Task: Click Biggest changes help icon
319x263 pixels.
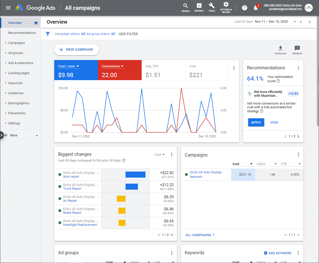Action: pos(124,161)
